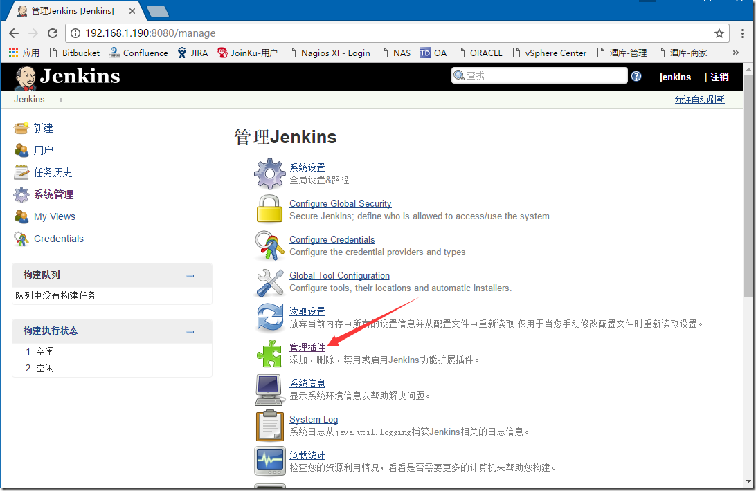Screen dimensions: 756x491
Task: Click the Configure Global Security padlock icon
Action: tap(269, 209)
